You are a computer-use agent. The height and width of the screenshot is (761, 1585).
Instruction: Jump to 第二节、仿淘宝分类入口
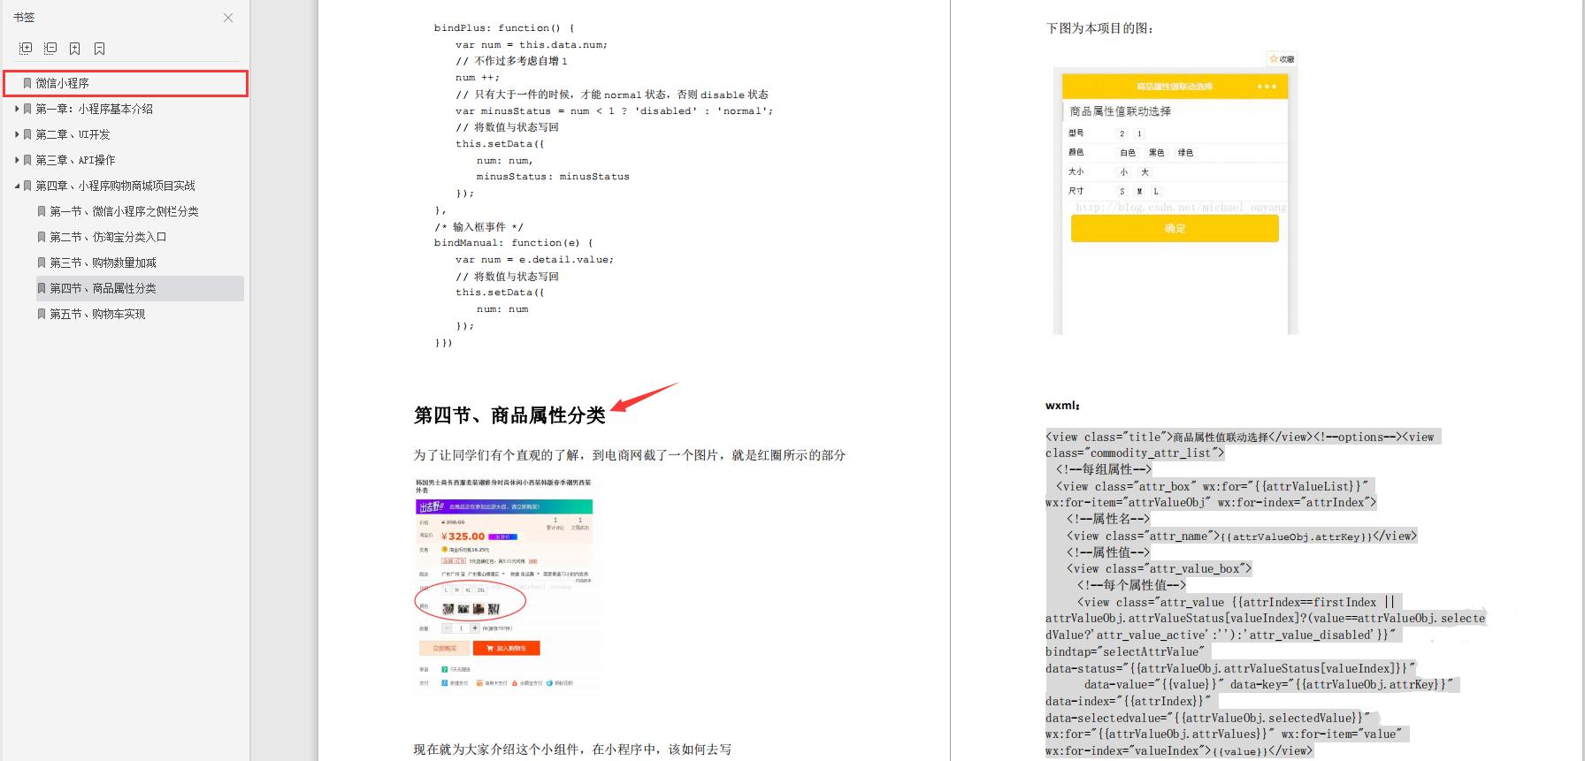tap(108, 237)
